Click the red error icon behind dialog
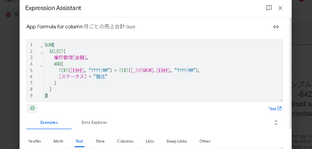 click(x=8, y=14)
